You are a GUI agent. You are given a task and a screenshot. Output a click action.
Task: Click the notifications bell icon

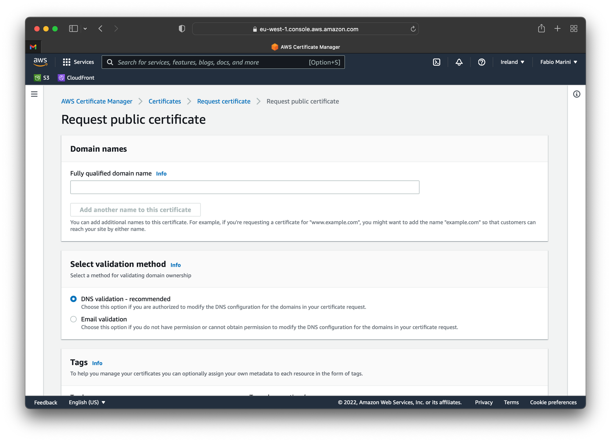point(458,62)
